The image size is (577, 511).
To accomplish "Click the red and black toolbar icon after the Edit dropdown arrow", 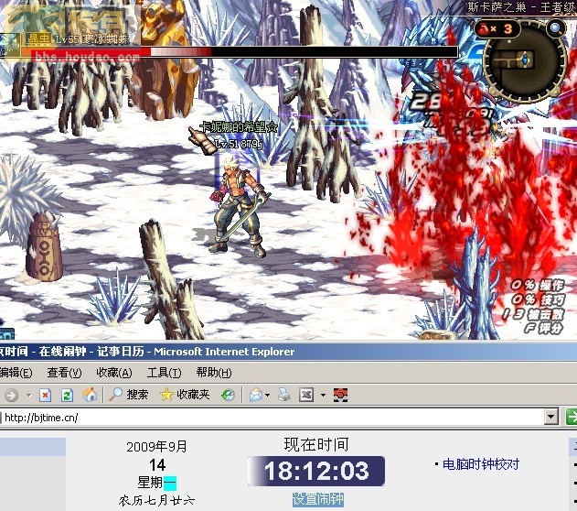I will pos(340,395).
